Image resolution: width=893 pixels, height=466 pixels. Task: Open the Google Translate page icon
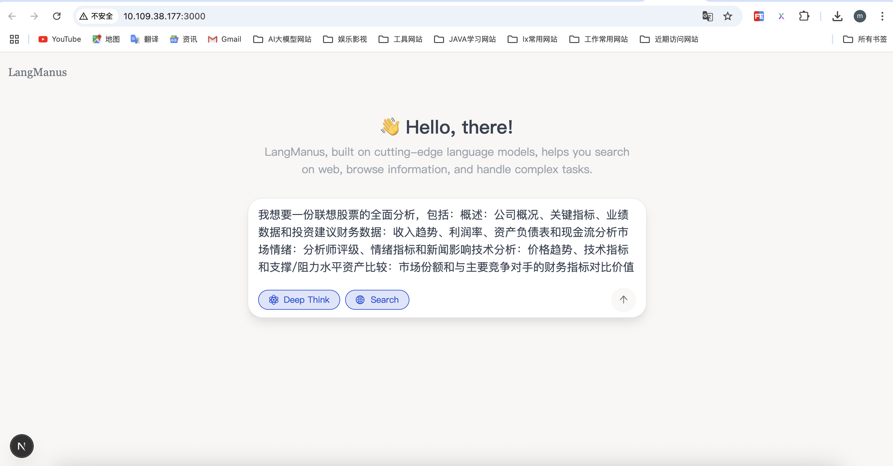(x=707, y=16)
